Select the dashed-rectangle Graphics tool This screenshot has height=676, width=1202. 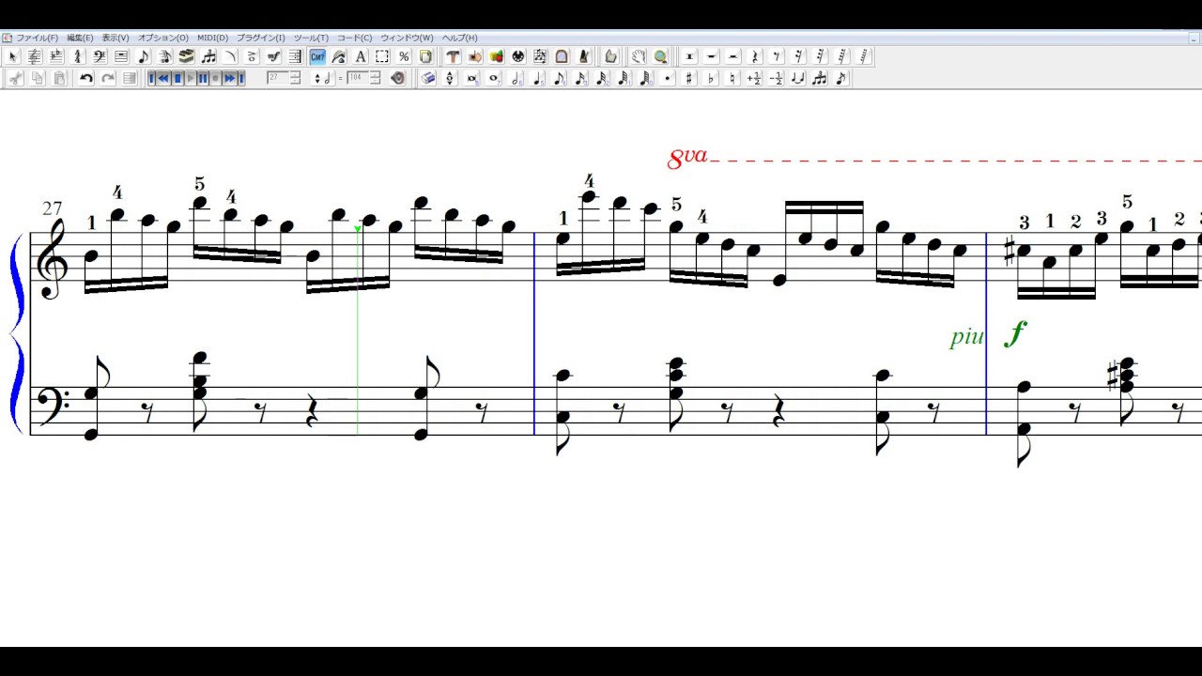point(382,56)
